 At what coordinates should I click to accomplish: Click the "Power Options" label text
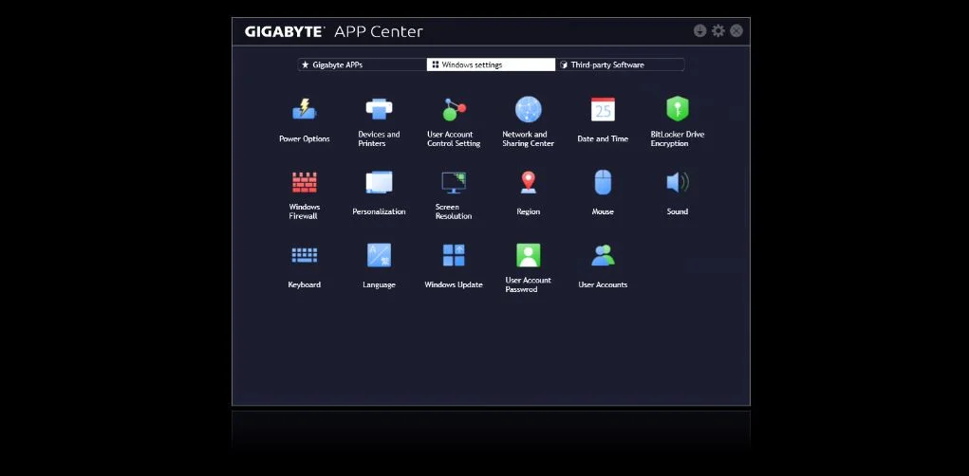(304, 138)
